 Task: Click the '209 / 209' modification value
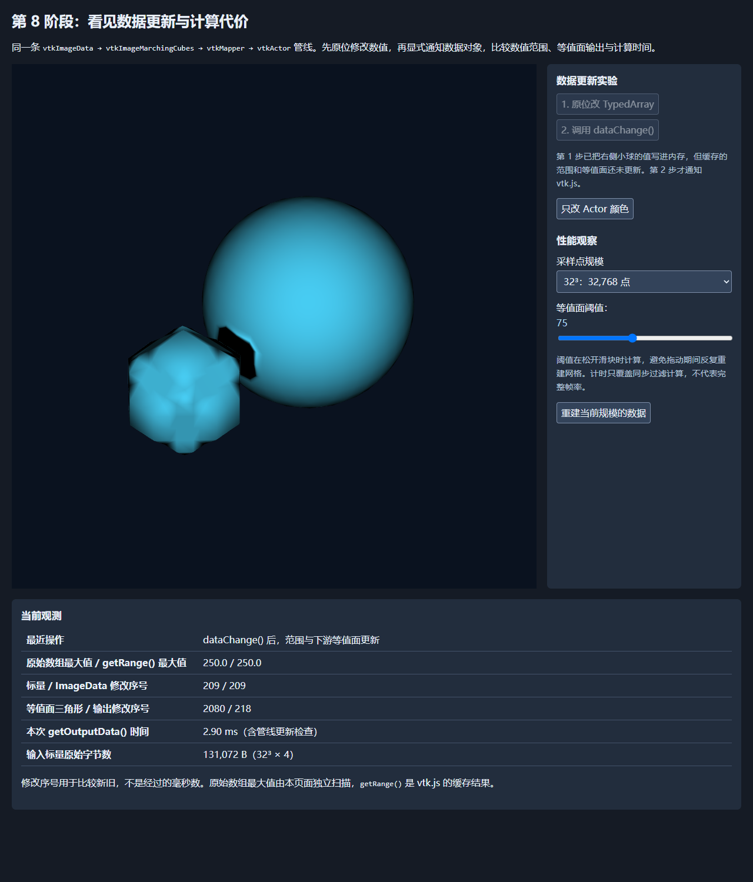224,686
